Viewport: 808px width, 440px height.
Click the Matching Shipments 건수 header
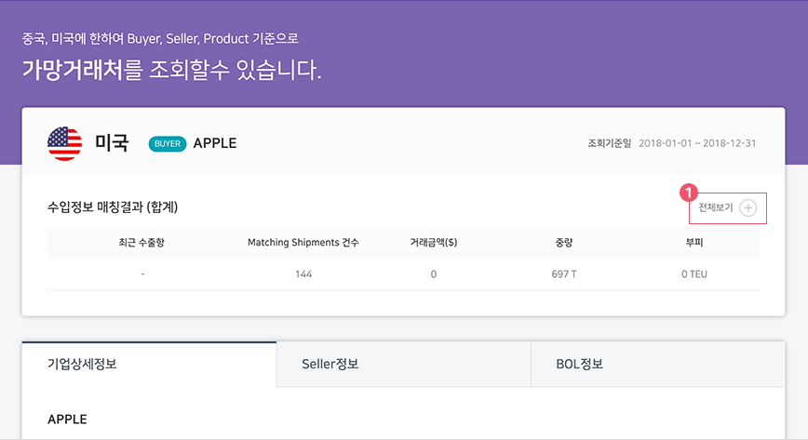coord(303,242)
